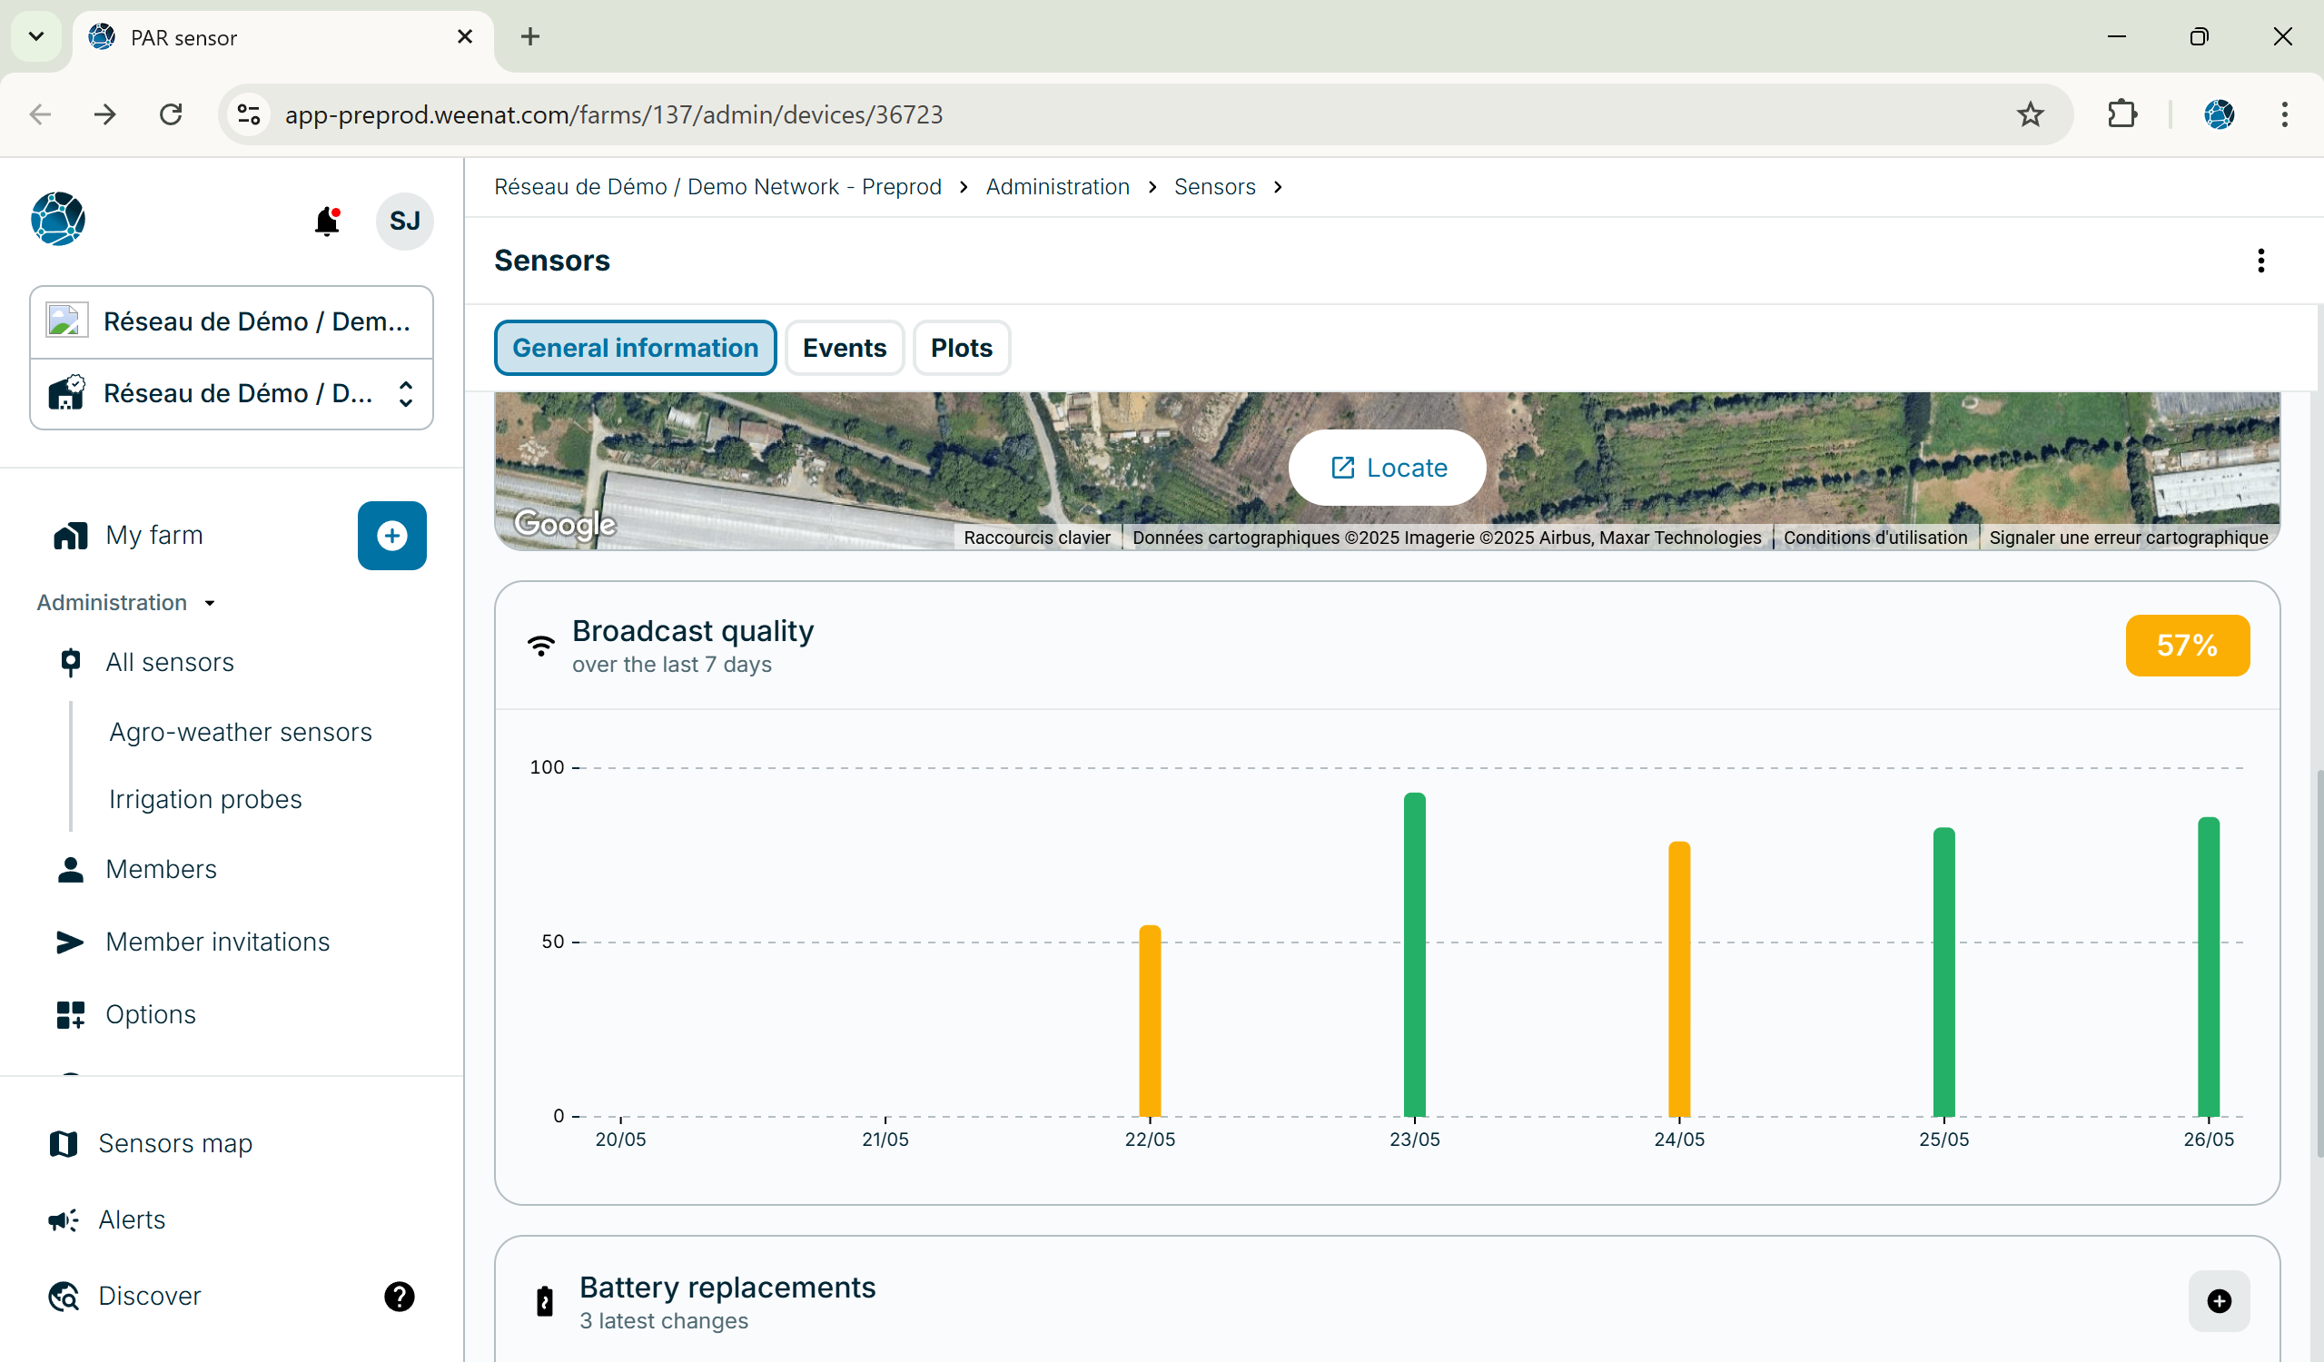Go forward in browser history
The width and height of the screenshot is (2324, 1362).
105,114
